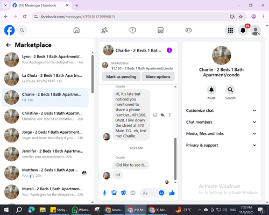Open the Windows Start menu
Image resolution: width=269 pixels, height=215 pixels.
(6, 210)
